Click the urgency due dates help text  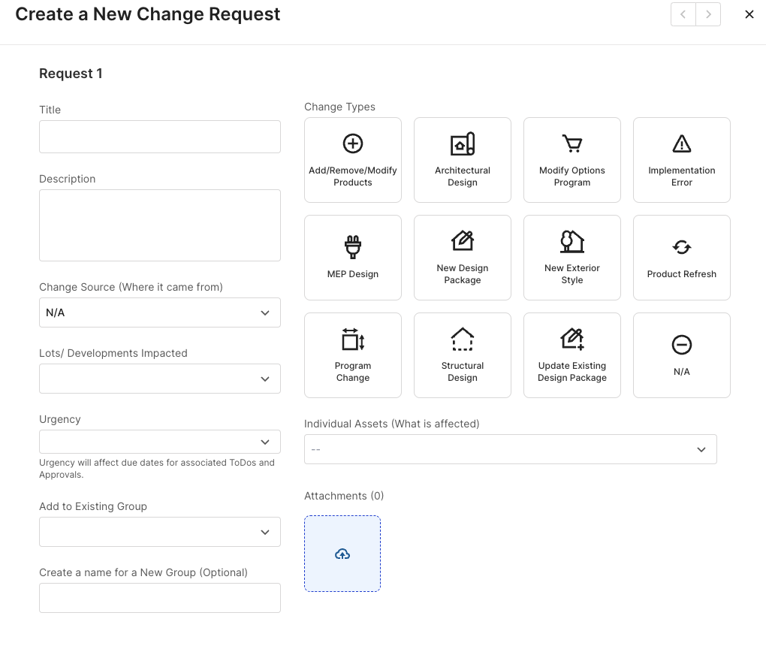click(x=157, y=469)
